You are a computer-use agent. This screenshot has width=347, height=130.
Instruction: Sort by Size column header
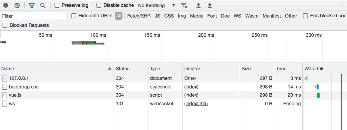coord(257,69)
